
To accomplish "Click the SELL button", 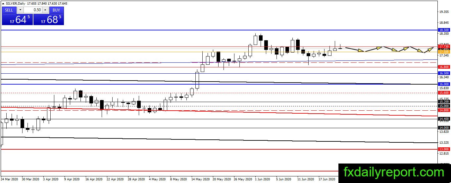I will click(9, 10).
